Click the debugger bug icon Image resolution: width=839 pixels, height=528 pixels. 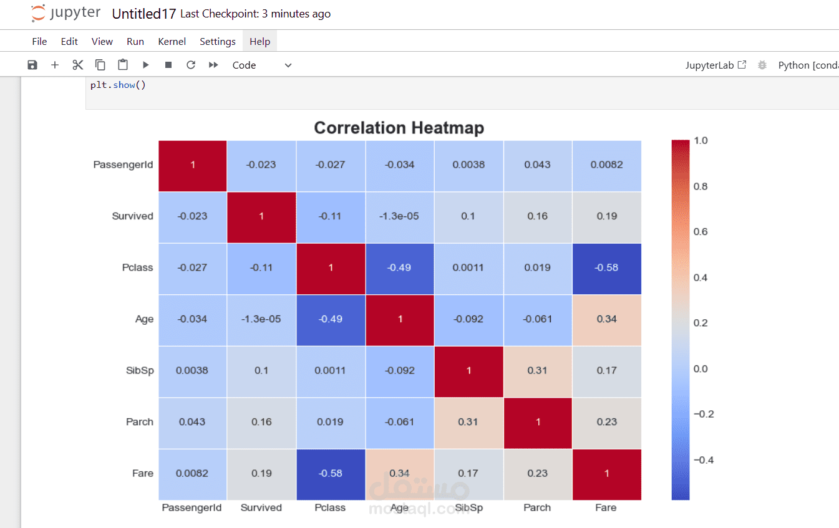[762, 65]
